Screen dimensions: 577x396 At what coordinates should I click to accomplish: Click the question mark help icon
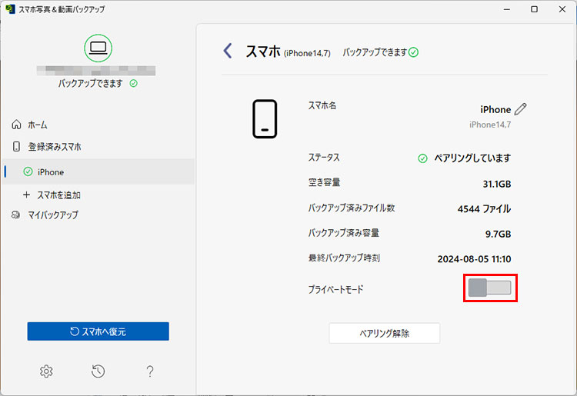(x=150, y=371)
